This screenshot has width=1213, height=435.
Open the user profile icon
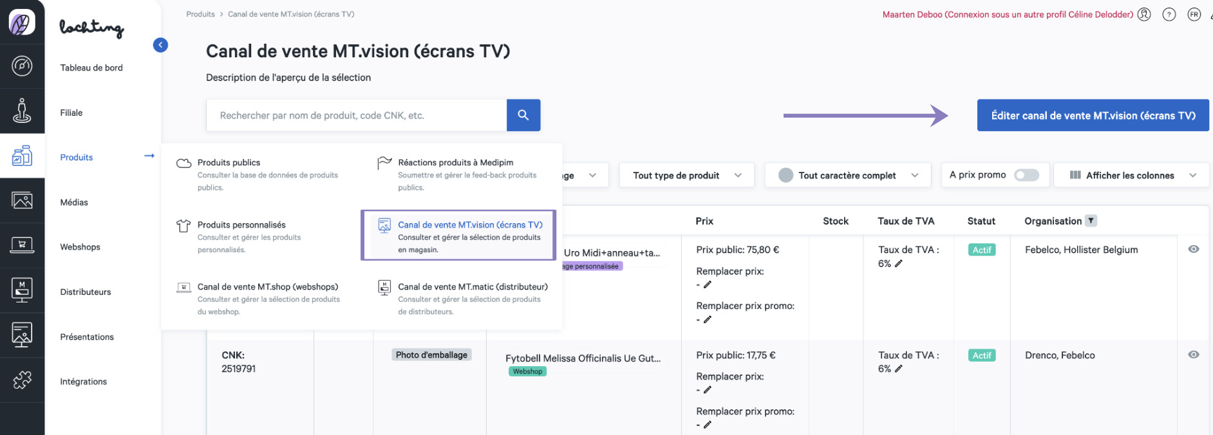click(1144, 14)
